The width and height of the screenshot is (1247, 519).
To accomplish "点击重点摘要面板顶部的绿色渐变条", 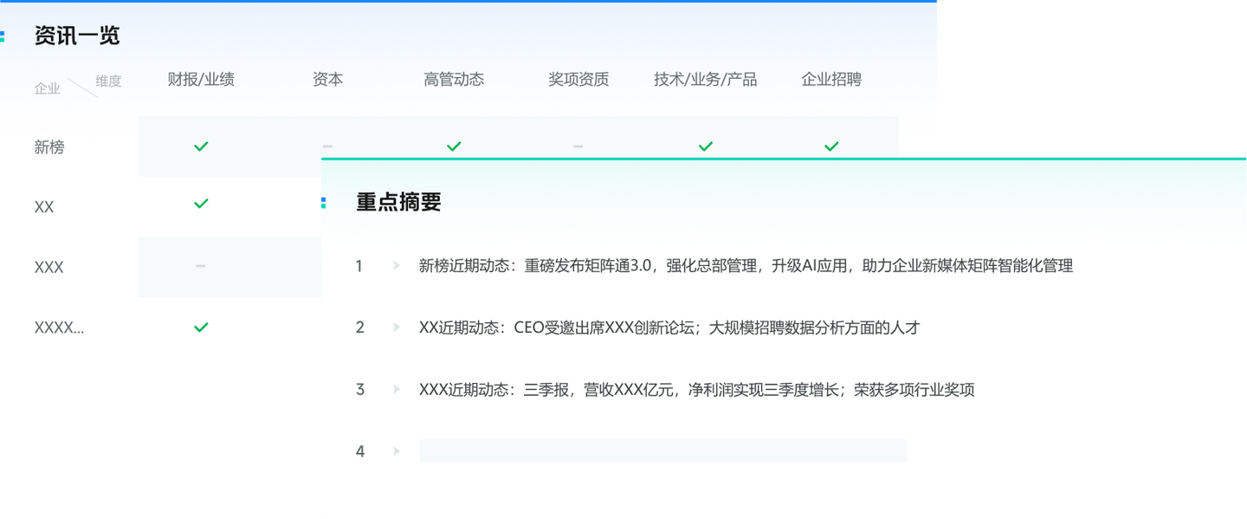I will pyautogui.click(x=779, y=159).
